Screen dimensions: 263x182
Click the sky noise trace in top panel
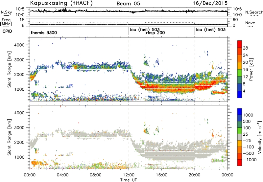point(129,11)
